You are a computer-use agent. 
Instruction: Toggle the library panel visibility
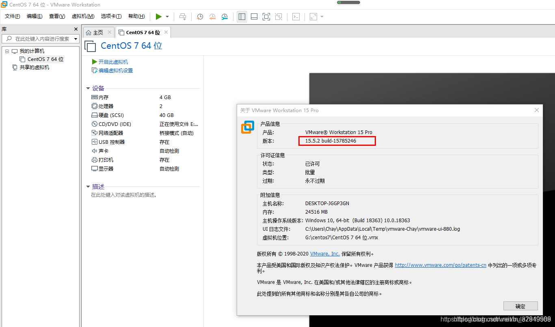[x=242, y=17]
